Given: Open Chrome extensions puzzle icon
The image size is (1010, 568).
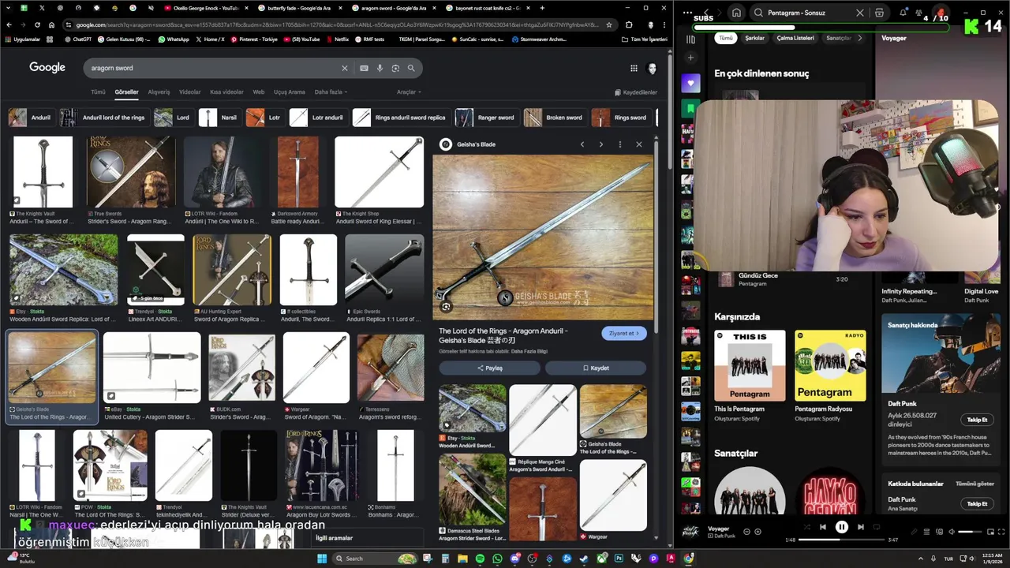Looking at the screenshot, I should (x=629, y=24).
